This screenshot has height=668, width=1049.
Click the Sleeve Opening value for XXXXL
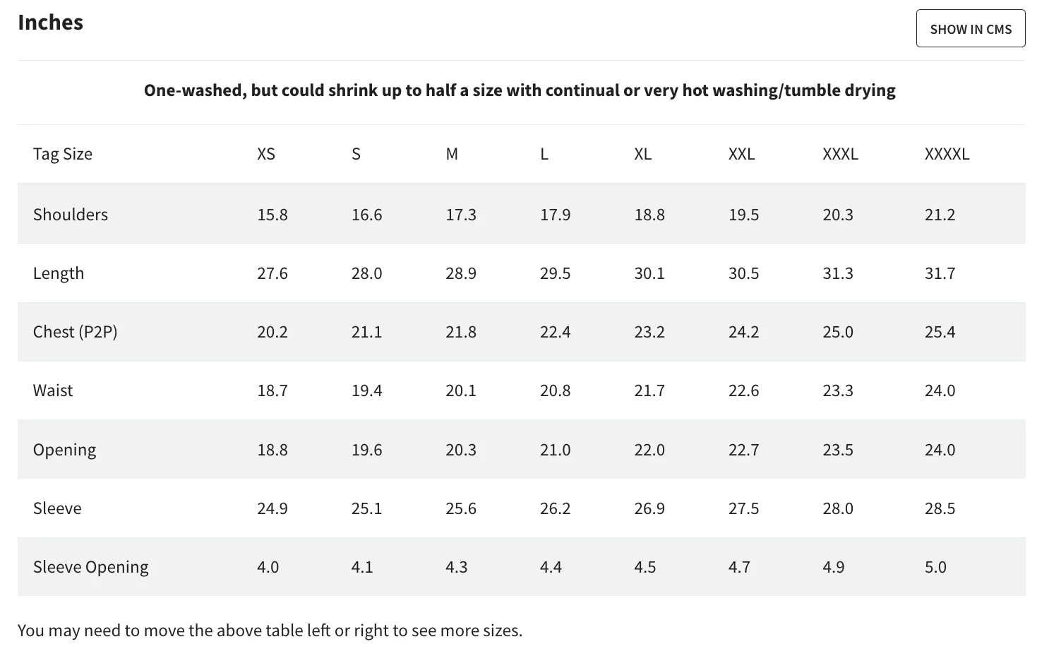coord(935,567)
